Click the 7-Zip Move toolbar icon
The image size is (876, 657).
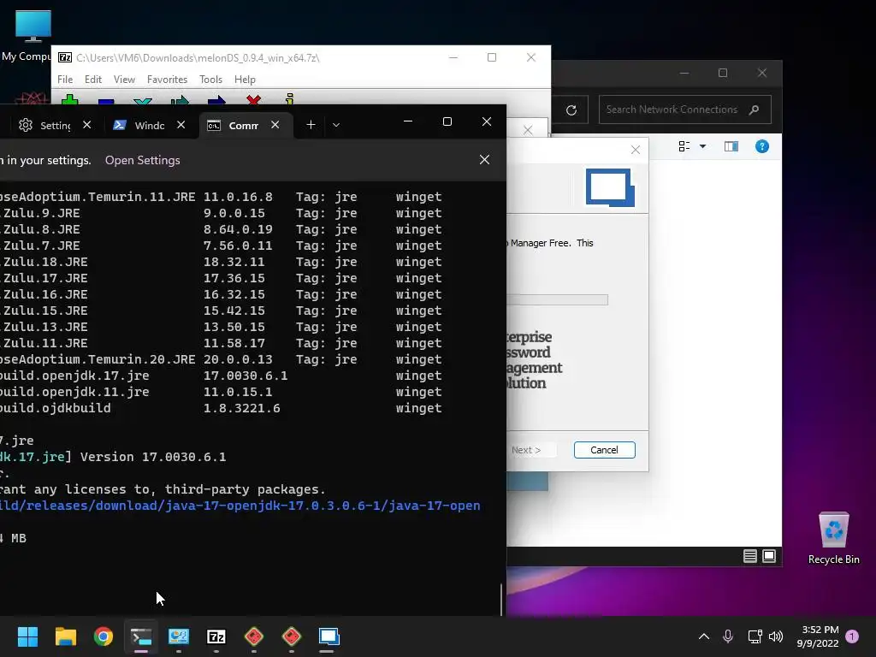(216, 100)
